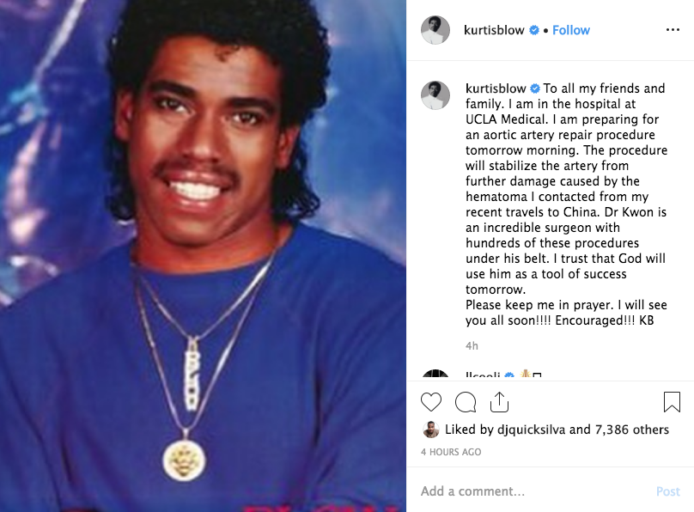Click the 4 HOURS AGO post timestamp
The height and width of the screenshot is (512, 694).
[x=451, y=452]
